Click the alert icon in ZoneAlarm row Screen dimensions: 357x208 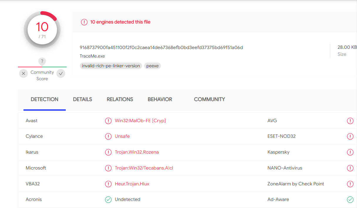[350, 184]
